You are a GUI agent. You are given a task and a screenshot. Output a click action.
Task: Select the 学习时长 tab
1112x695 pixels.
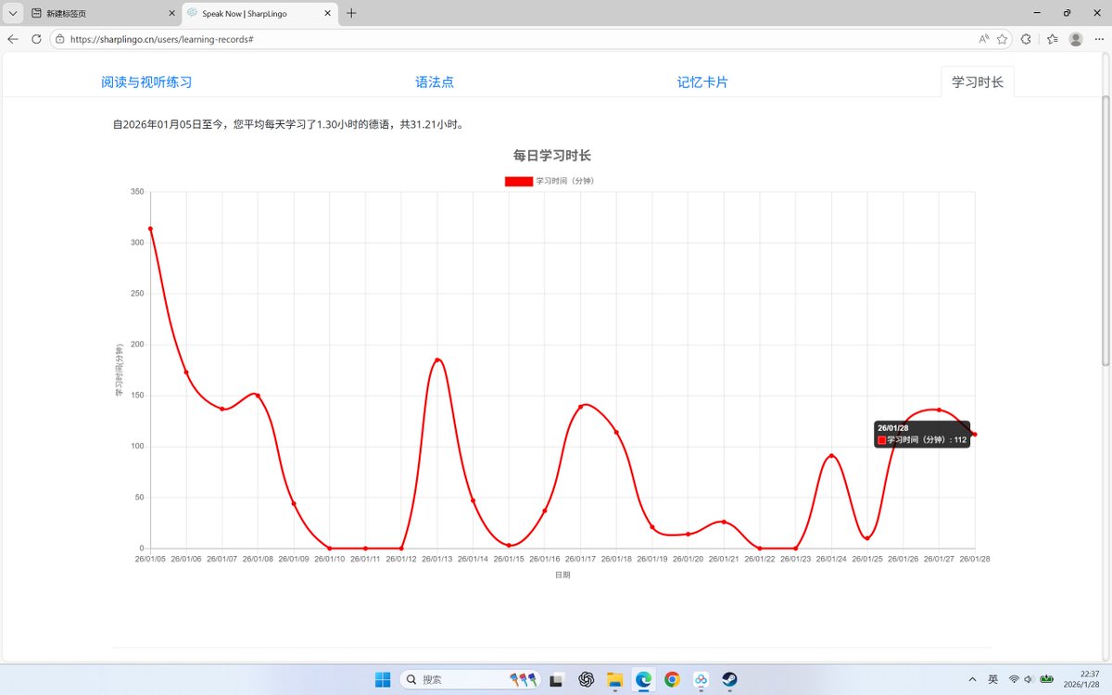[978, 82]
